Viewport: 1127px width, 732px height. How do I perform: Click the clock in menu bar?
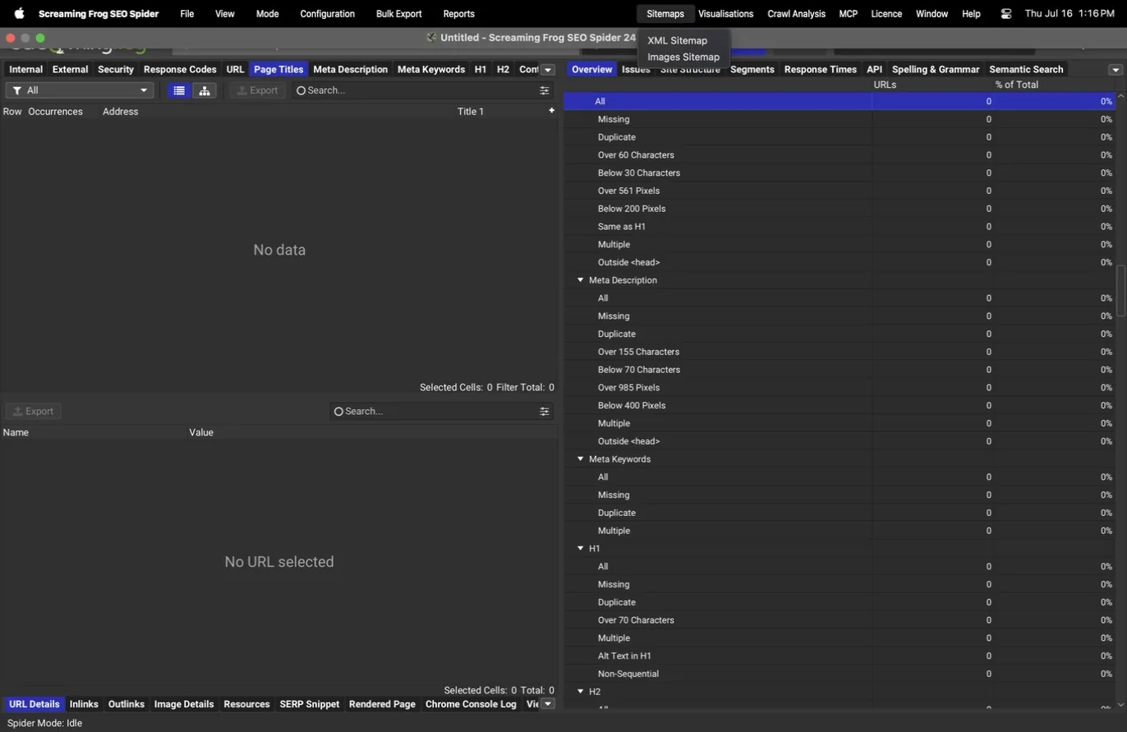tap(1069, 13)
